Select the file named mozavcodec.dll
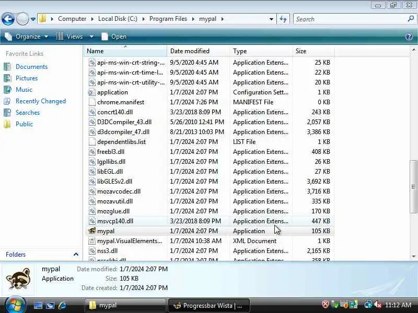The height and width of the screenshot is (313, 418). click(x=119, y=191)
